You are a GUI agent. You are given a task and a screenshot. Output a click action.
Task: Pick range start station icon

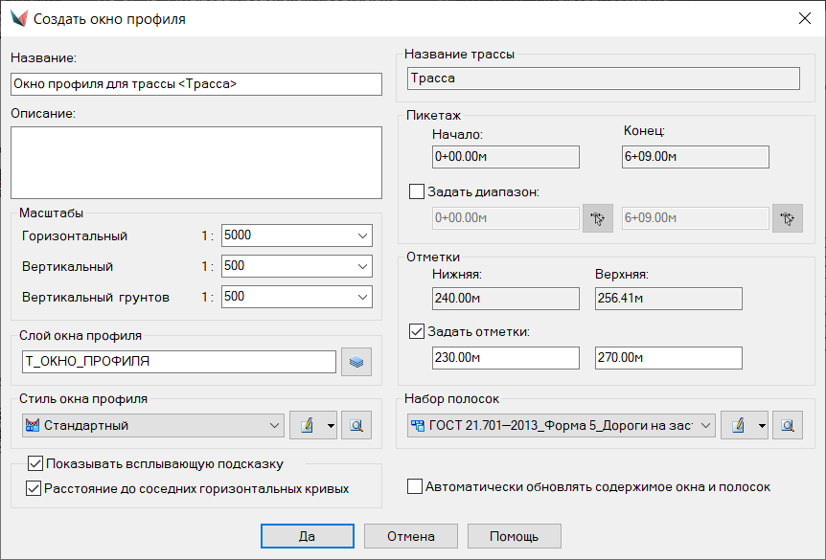tap(597, 219)
